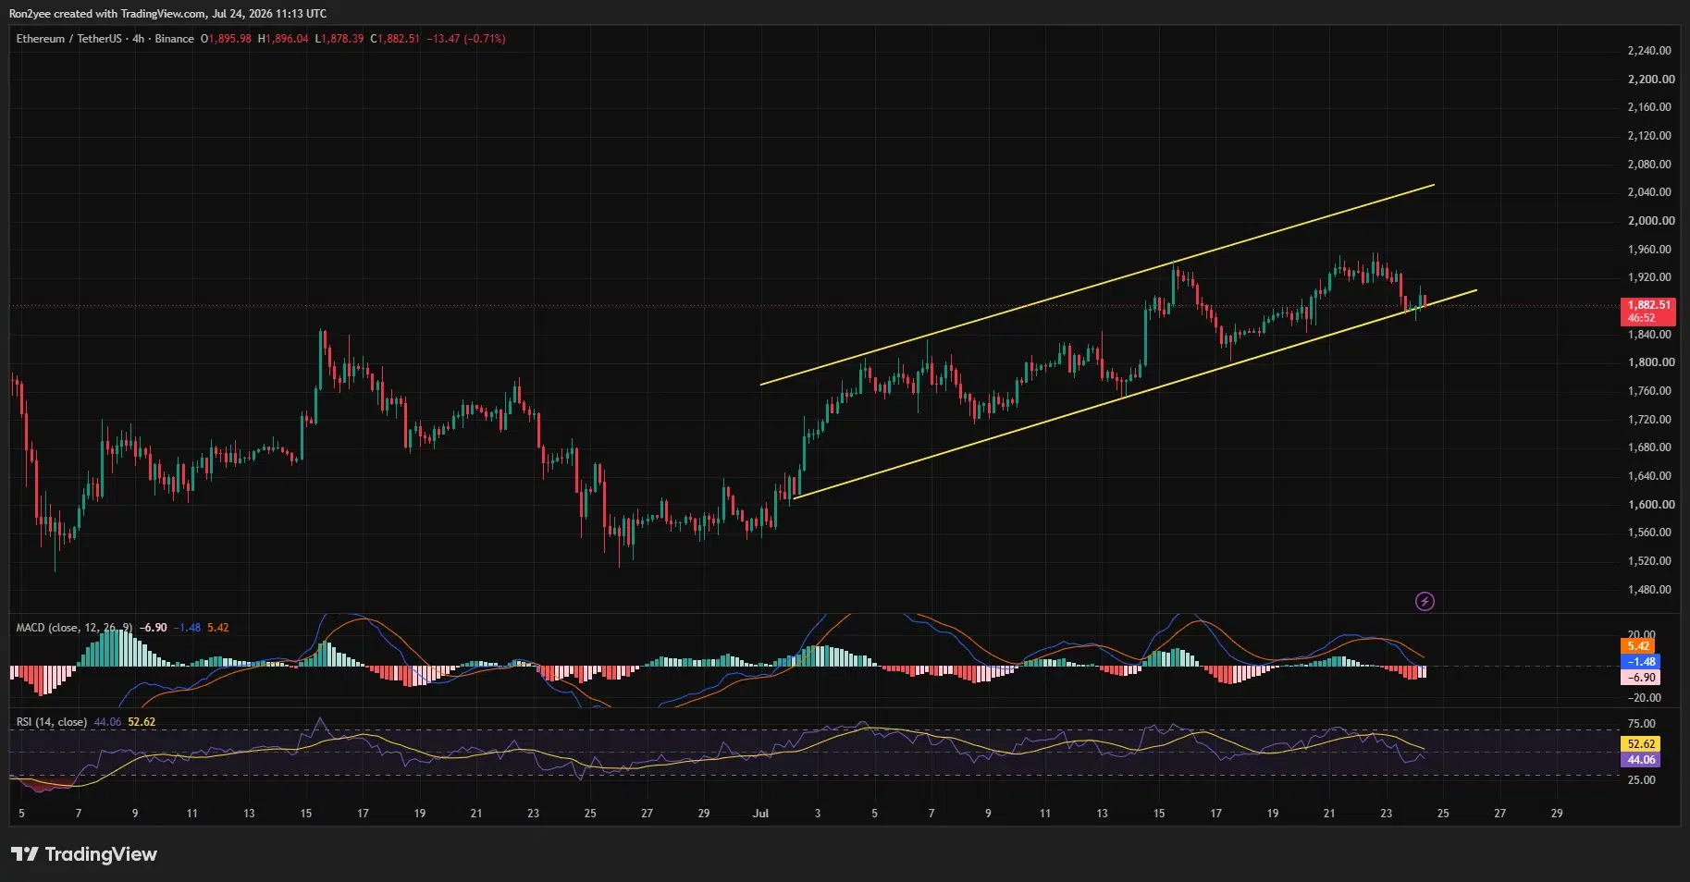
Task: Click the blue −1.48 MACD axis tag
Action: click(x=1641, y=662)
